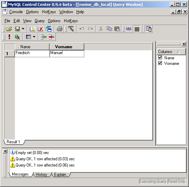Click the delete record red arrow icon
This screenshot has height=187, width=189.
coord(52,37)
